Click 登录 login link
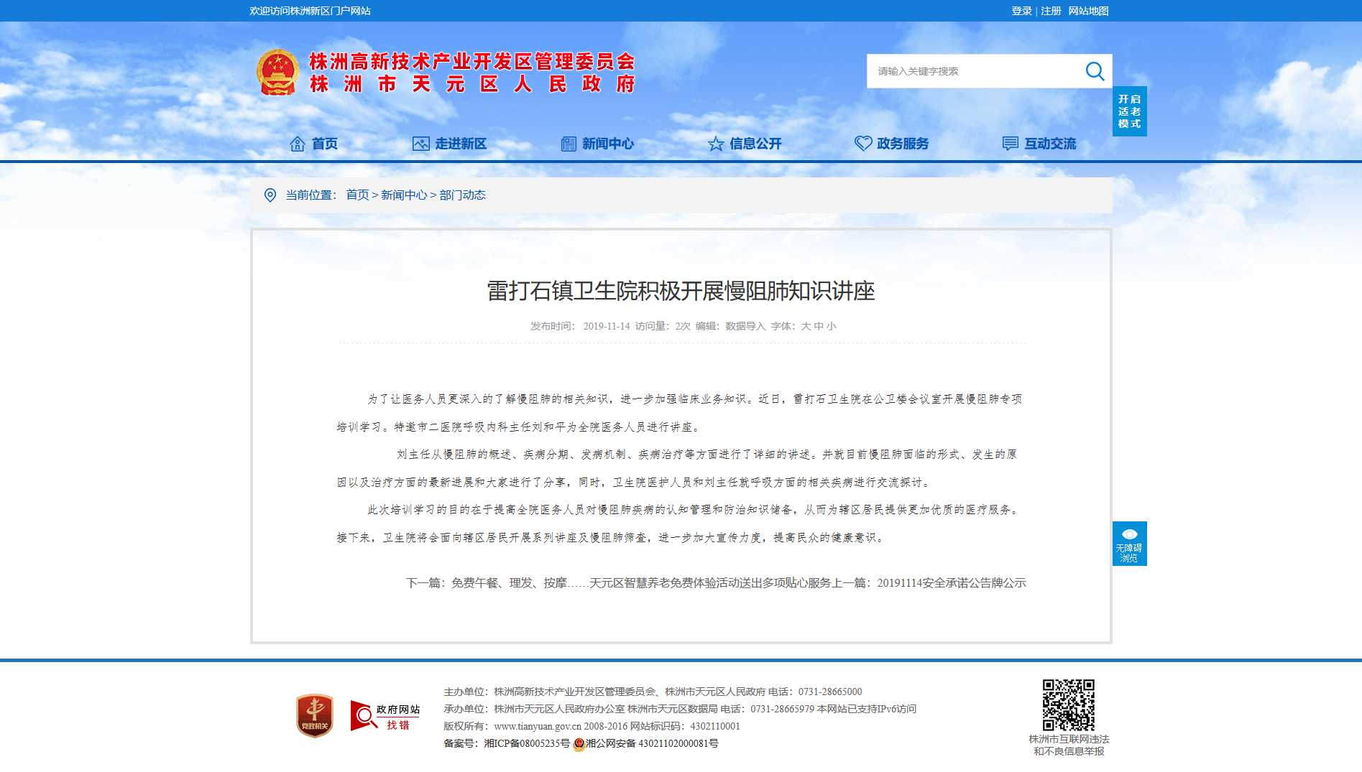The image size is (1362, 772). [1021, 11]
